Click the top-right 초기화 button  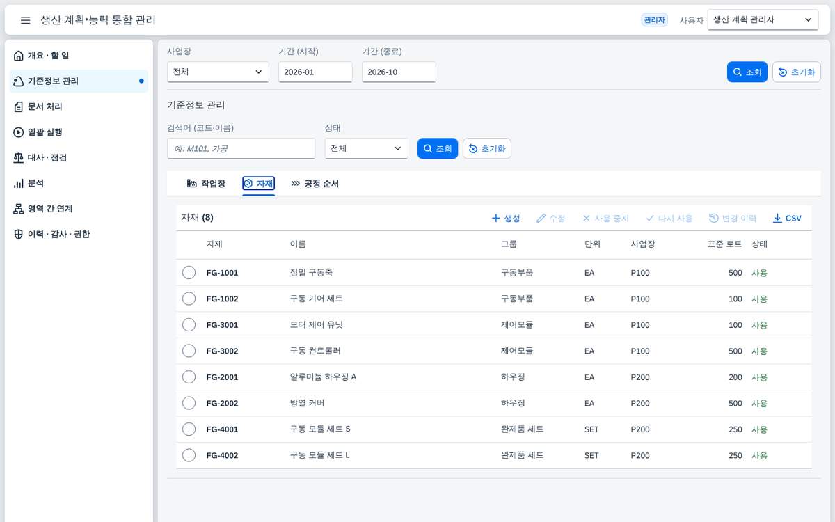797,72
